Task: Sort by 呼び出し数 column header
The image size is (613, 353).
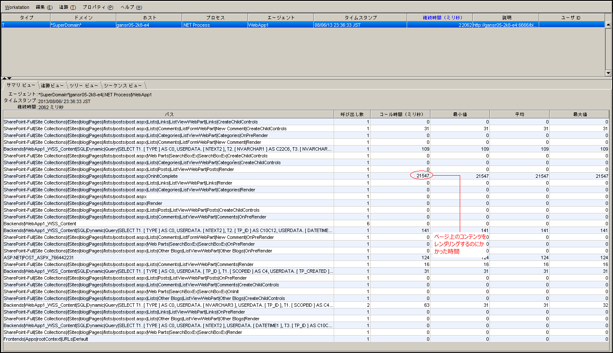Action: [352, 115]
